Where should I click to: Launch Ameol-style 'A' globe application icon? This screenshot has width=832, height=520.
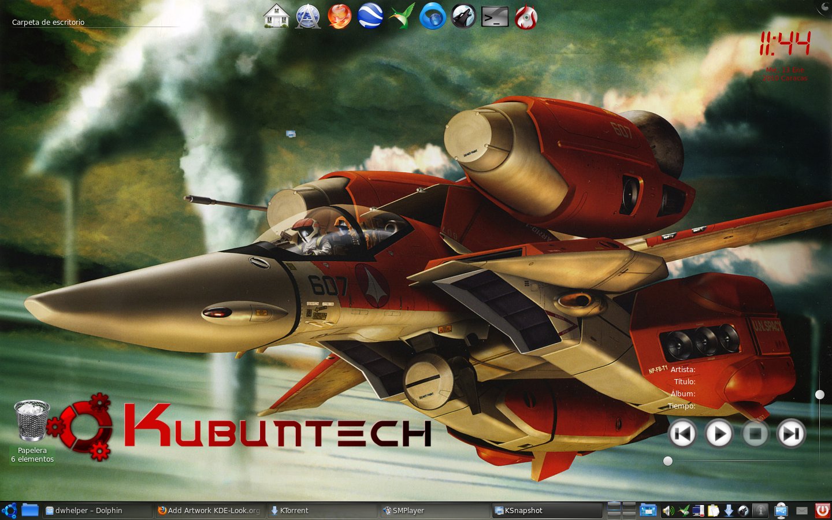pyautogui.click(x=308, y=16)
